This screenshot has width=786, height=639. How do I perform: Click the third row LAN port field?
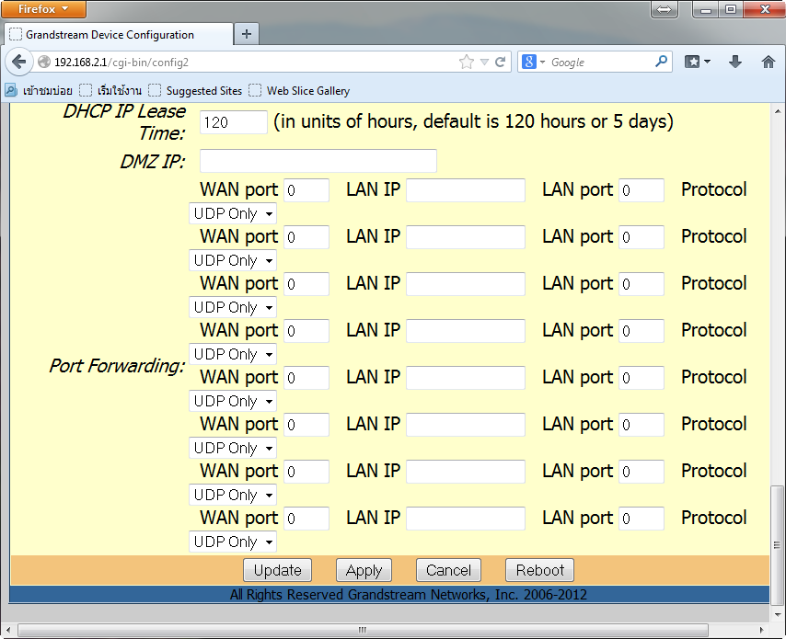pos(642,284)
